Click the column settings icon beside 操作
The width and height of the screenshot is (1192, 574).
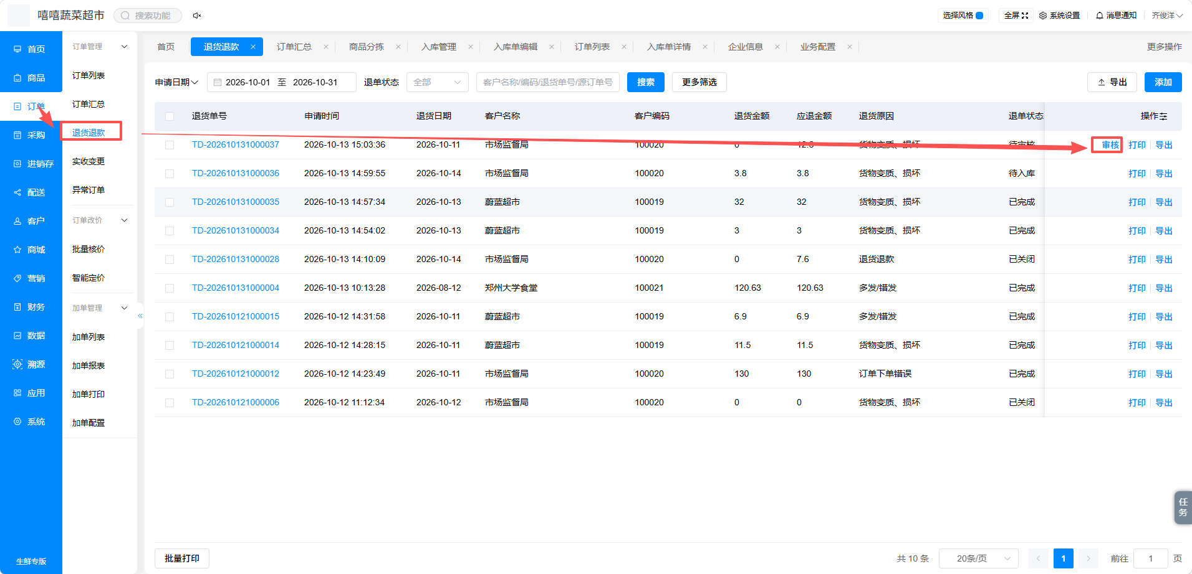1163,116
